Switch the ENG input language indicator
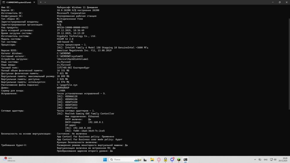 266,160
